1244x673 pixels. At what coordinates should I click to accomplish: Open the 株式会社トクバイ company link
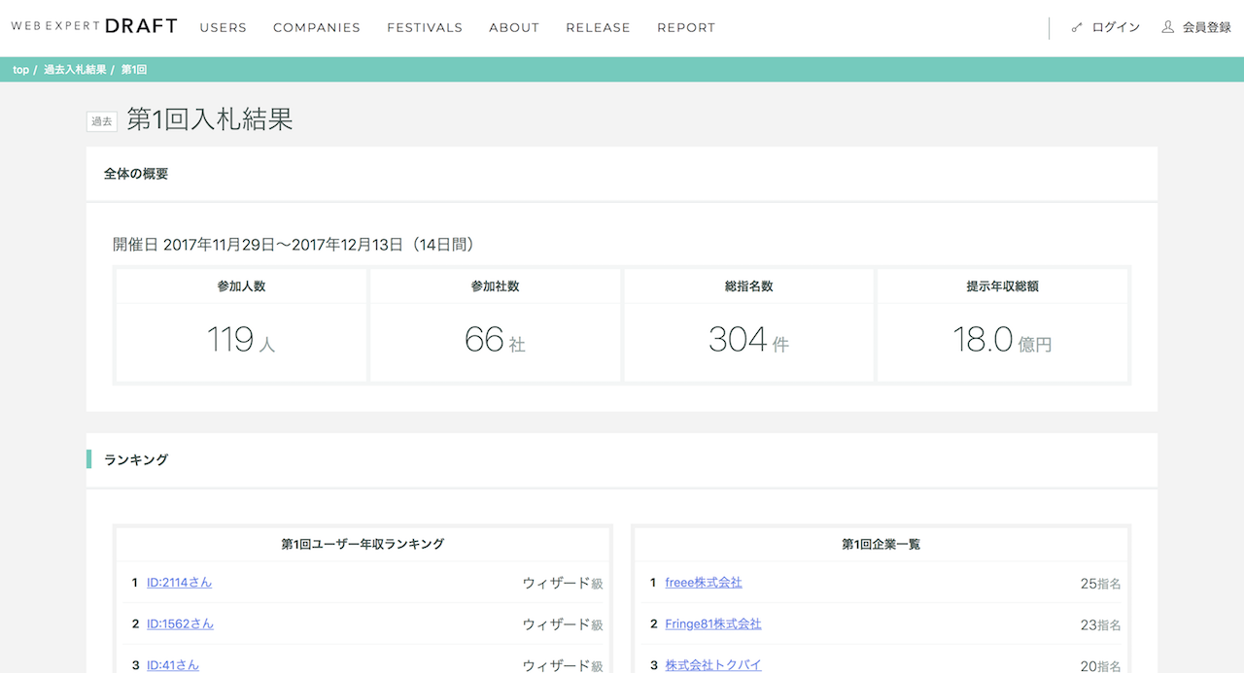[712, 665]
